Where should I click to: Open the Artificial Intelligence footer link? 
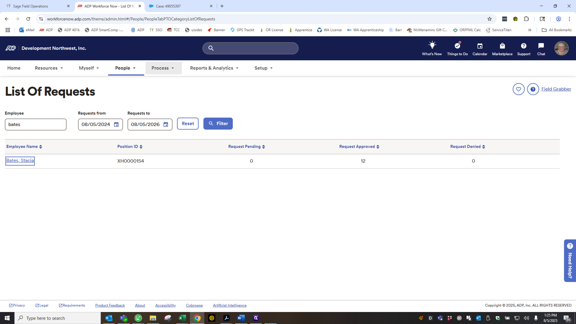(x=230, y=305)
